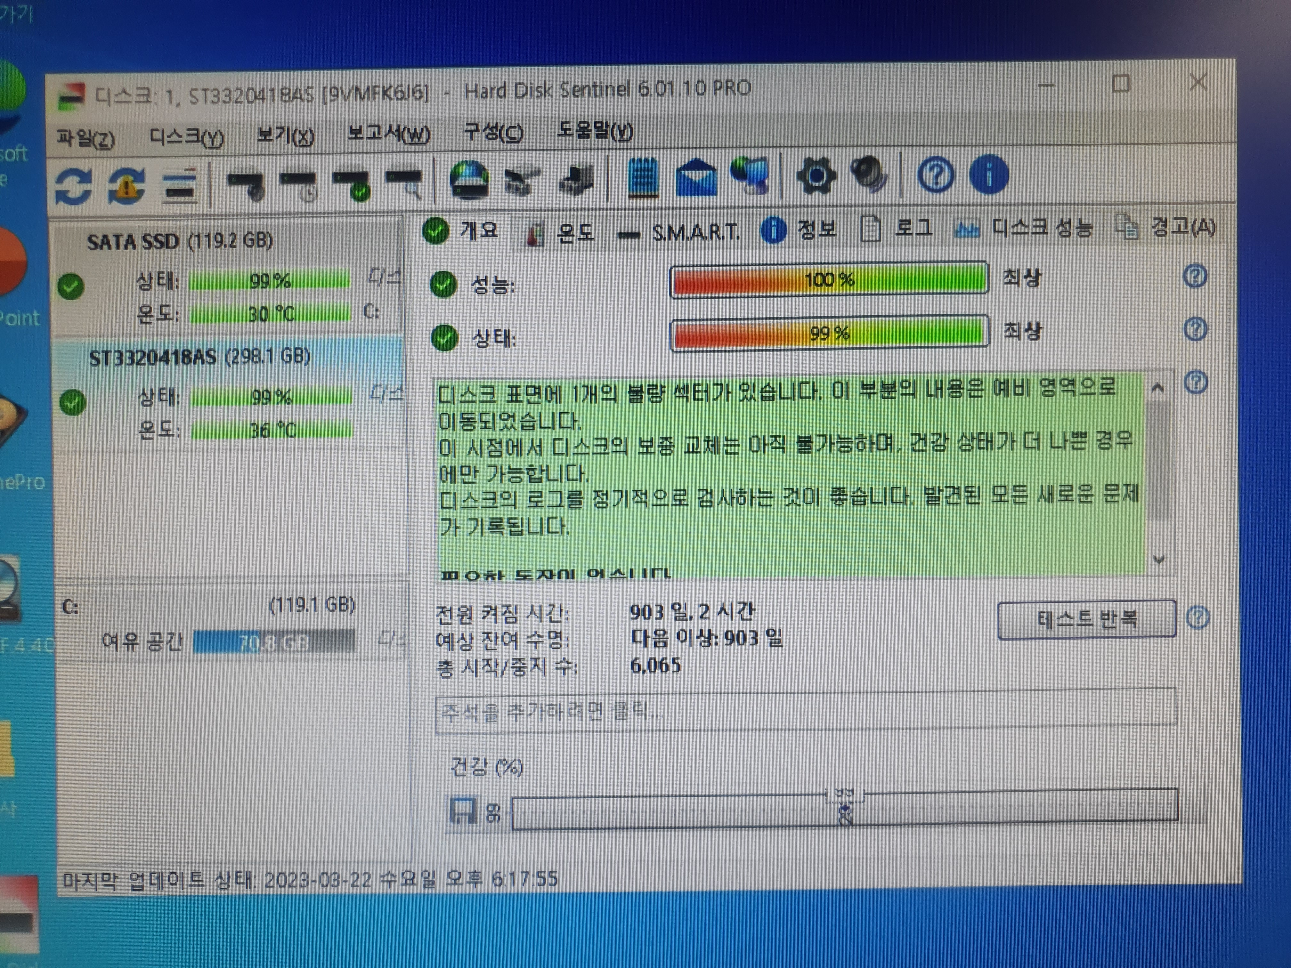This screenshot has height=968, width=1291.
Task: Click help icon beside 상태 bar
Action: [x=1196, y=329]
